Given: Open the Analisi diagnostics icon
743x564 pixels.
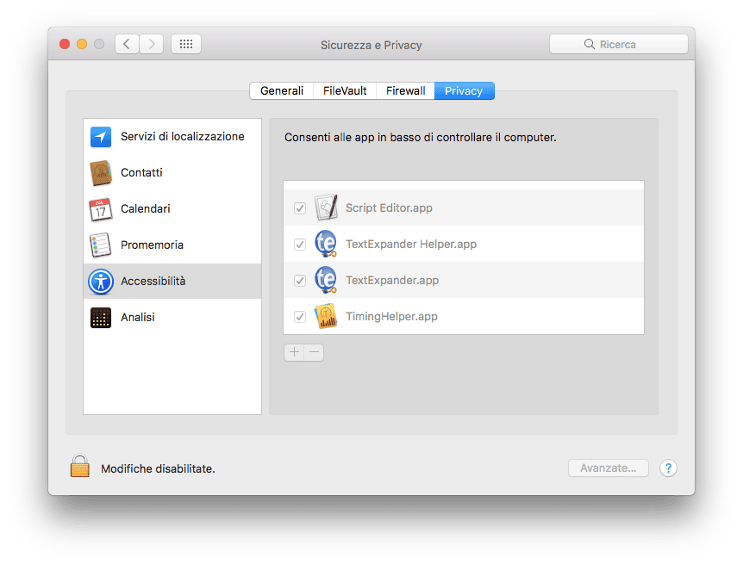Looking at the screenshot, I should [101, 318].
